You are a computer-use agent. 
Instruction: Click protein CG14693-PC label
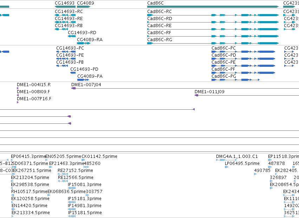(x=70, y=48)
